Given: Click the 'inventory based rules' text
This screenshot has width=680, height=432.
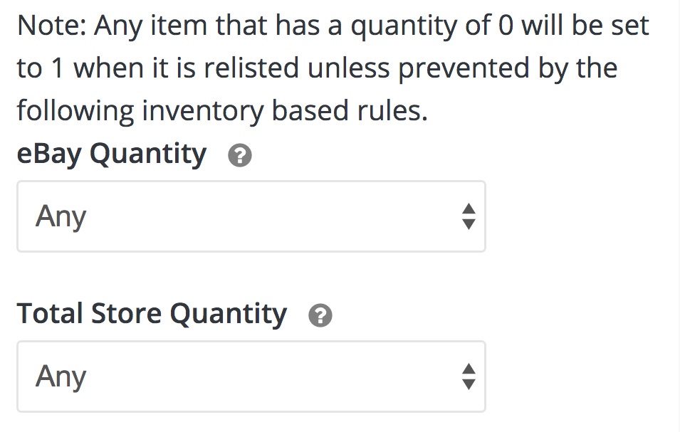Looking at the screenshot, I should (x=285, y=111).
